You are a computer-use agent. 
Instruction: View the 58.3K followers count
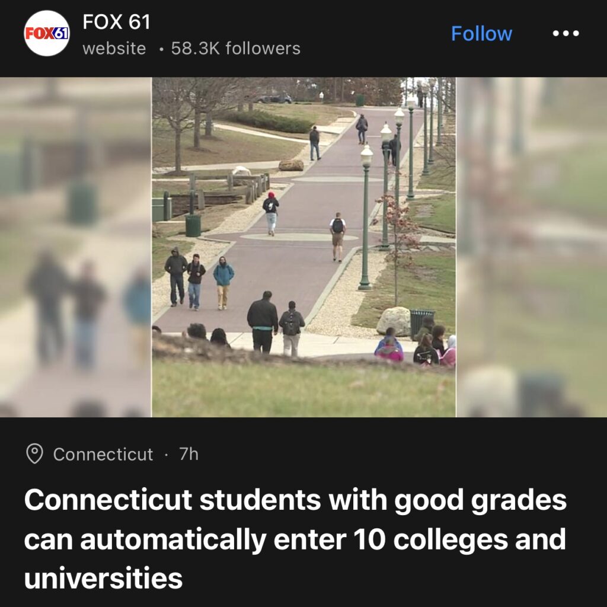(236, 49)
